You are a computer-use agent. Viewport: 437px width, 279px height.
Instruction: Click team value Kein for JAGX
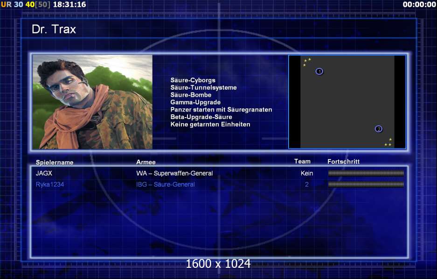[x=307, y=173]
